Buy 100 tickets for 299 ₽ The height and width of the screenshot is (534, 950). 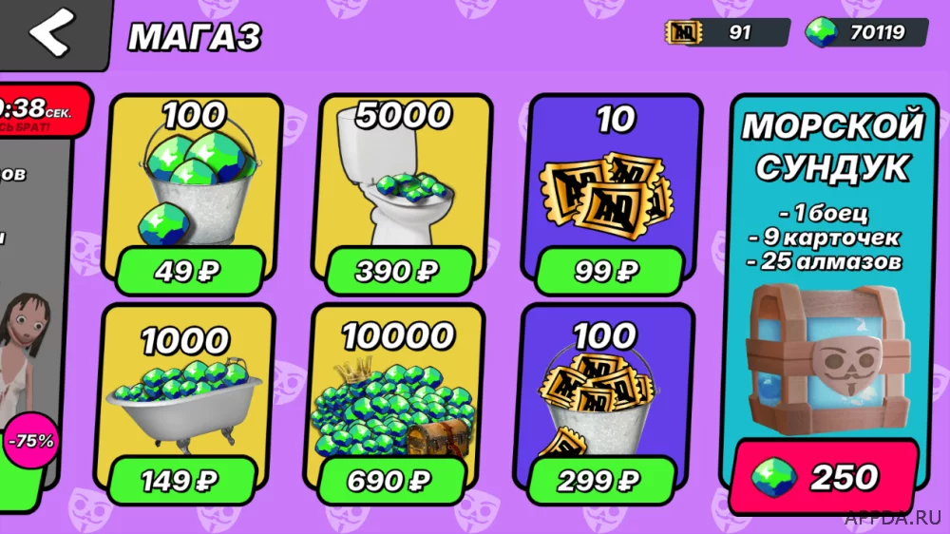pyautogui.click(x=601, y=481)
